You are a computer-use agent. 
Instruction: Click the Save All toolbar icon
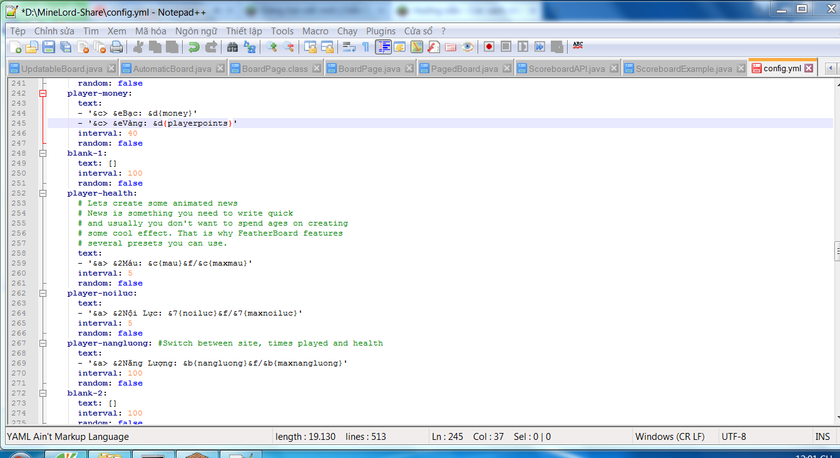tap(65, 47)
